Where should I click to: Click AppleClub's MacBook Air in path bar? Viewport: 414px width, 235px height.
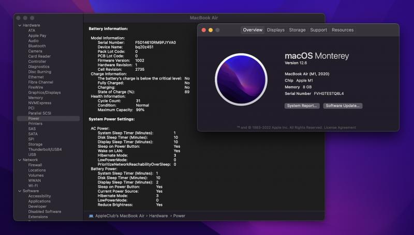[x=120, y=216]
